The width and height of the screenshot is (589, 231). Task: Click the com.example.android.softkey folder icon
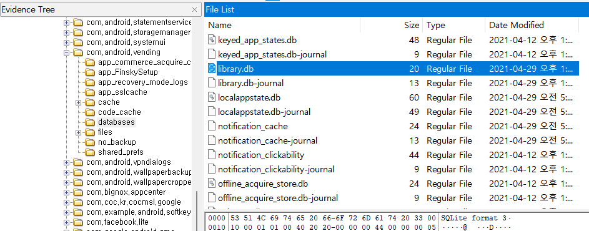point(77,212)
